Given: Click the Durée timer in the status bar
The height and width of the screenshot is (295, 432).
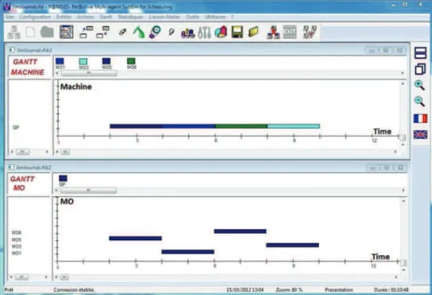Looking at the screenshot, I should [x=391, y=289].
